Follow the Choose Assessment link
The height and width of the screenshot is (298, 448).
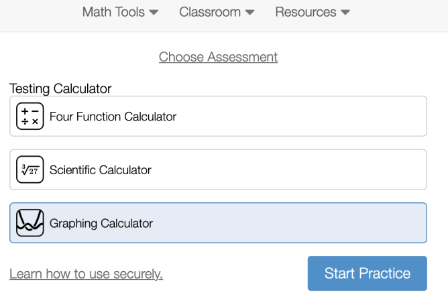(218, 57)
